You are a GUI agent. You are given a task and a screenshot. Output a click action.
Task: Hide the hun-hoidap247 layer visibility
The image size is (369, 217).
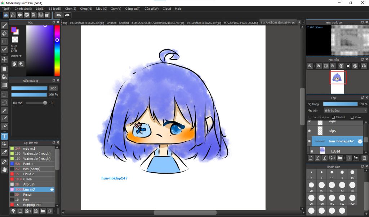pyautogui.click(x=310, y=141)
